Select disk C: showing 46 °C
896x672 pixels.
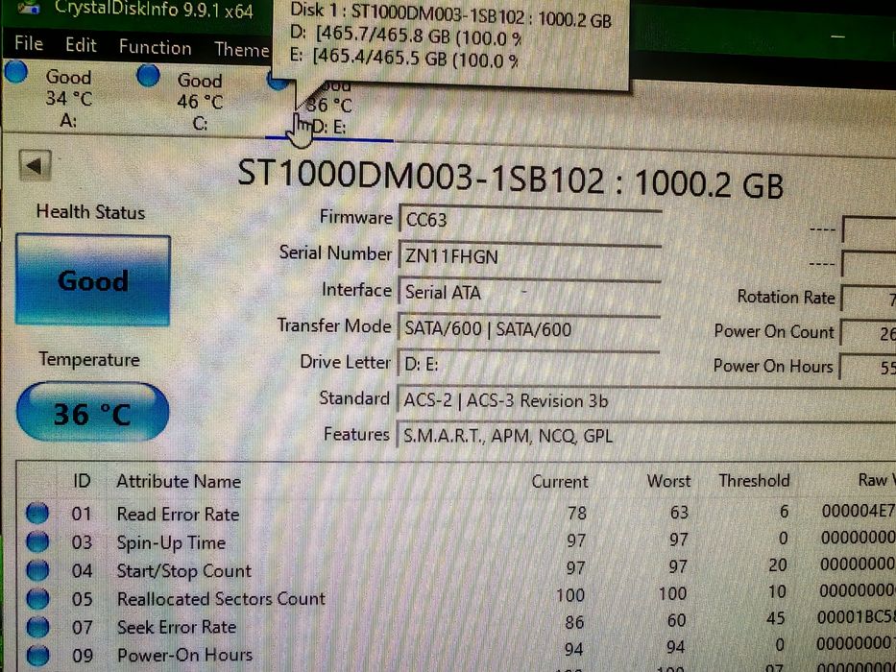pos(200,102)
